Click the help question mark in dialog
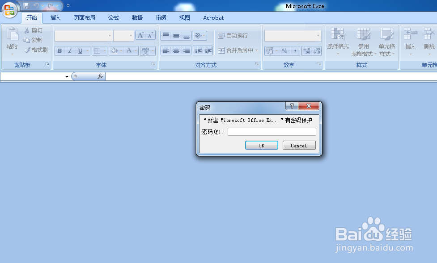The height and width of the screenshot is (263, 437). pyautogui.click(x=292, y=106)
